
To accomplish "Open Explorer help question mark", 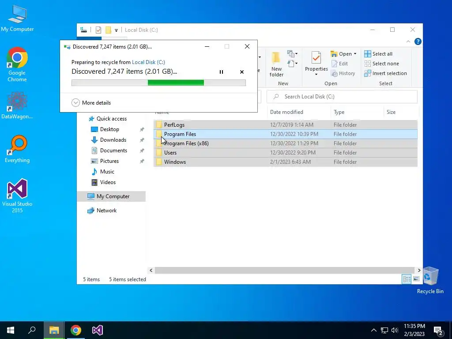I will pos(418,41).
